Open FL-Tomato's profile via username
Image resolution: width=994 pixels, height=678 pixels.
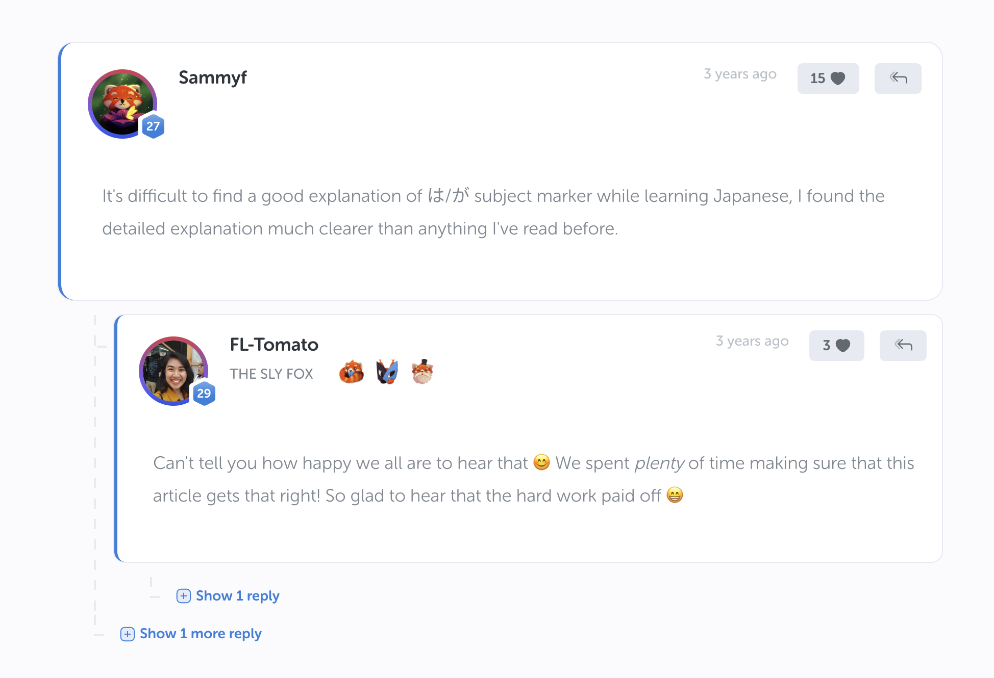[x=274, y=345]
